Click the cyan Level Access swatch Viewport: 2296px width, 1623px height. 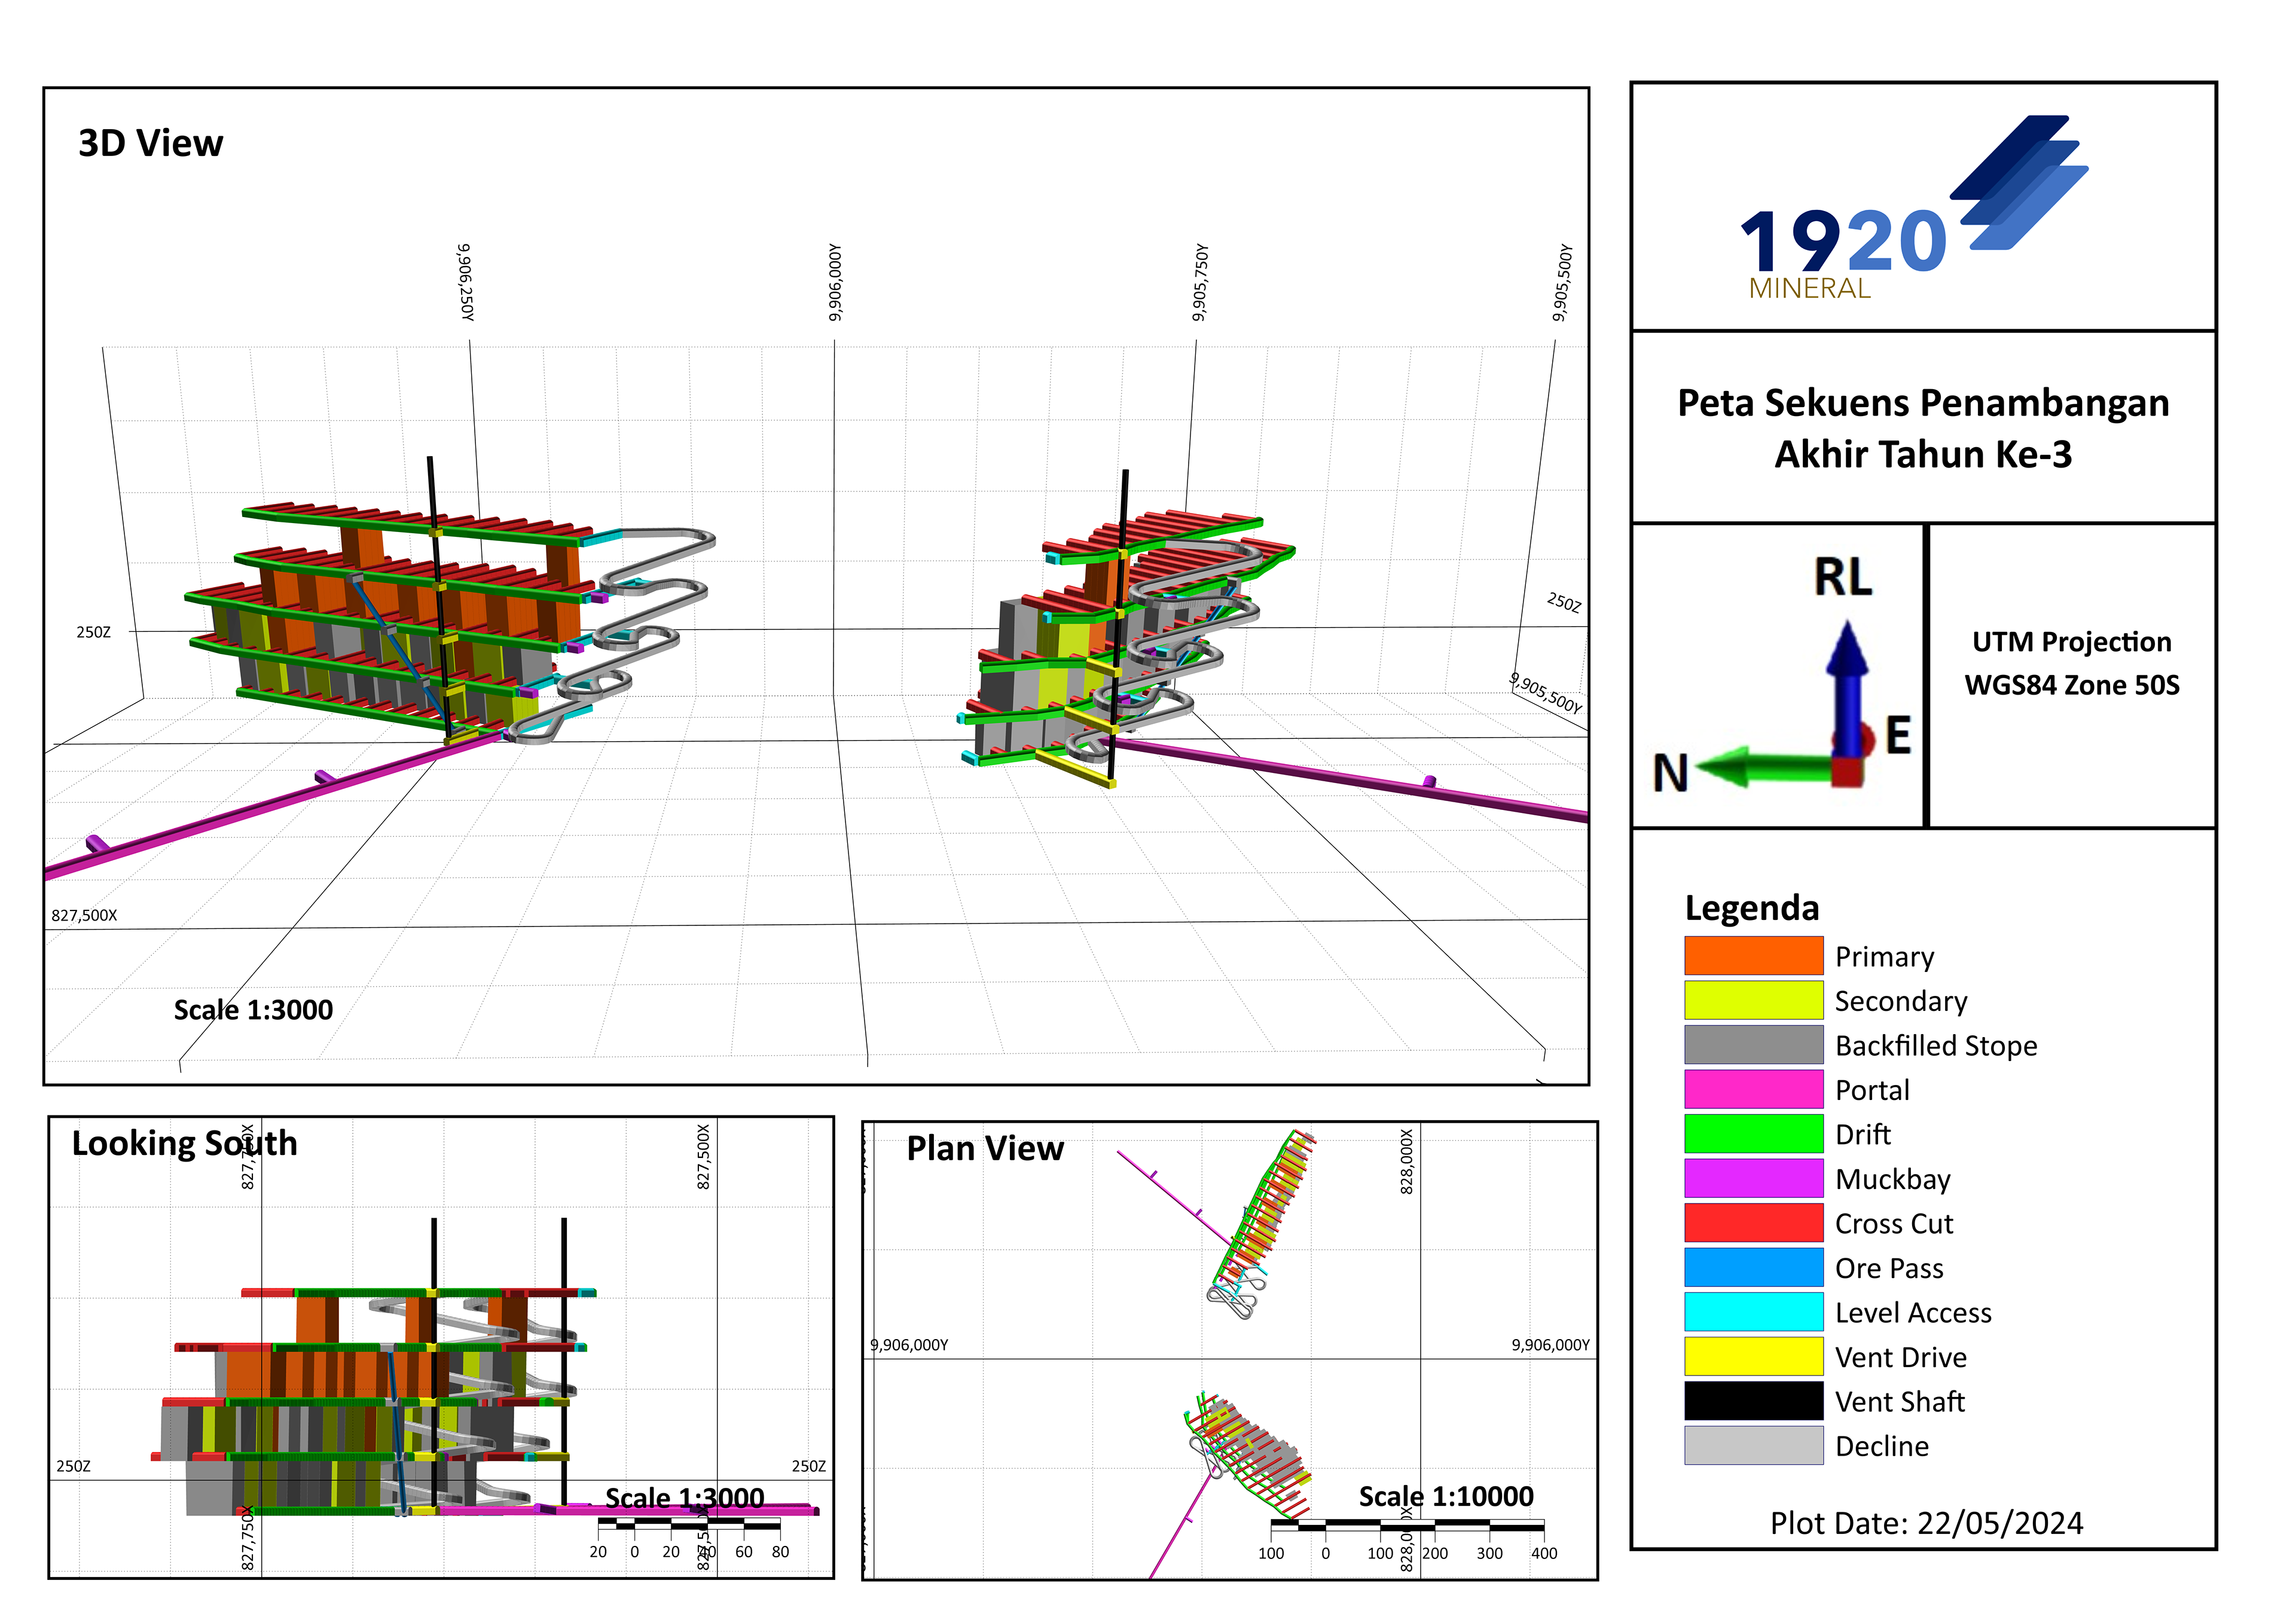1753,1312
